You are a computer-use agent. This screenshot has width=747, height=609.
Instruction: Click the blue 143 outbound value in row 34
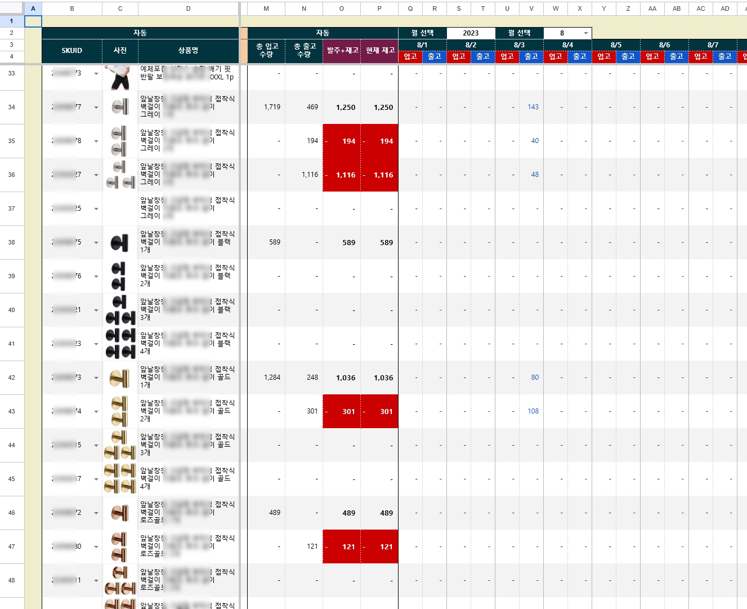pos(533,107)
